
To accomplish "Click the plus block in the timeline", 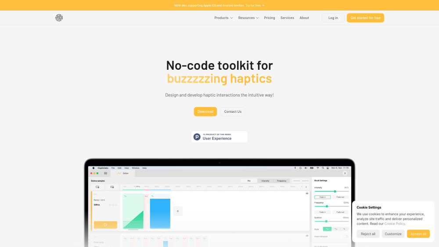I will pyautogui.click(x=178, y=211).
